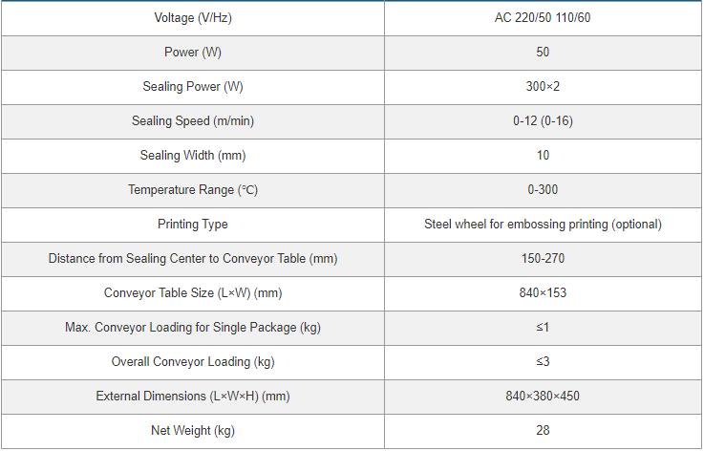Click the "Distance from Sealing Center" label

(192, 259)
